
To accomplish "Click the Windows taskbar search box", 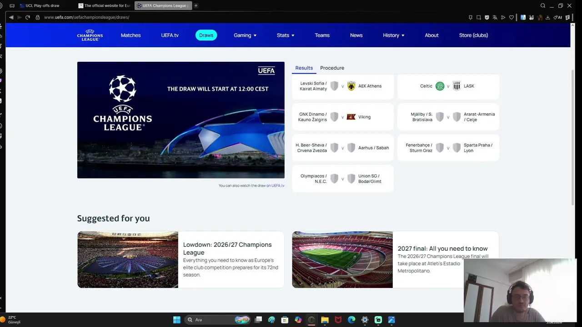I will tap(218, 320).
